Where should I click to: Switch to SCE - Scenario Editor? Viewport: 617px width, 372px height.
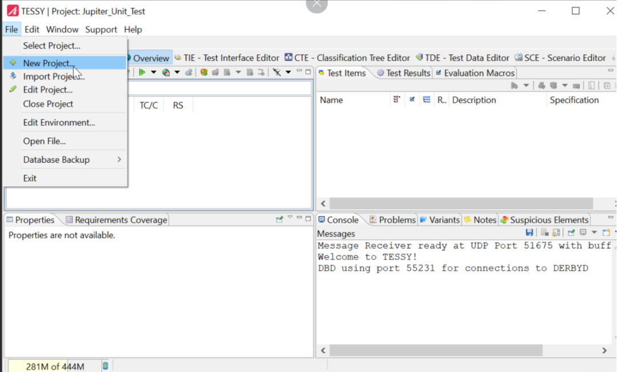560,58
